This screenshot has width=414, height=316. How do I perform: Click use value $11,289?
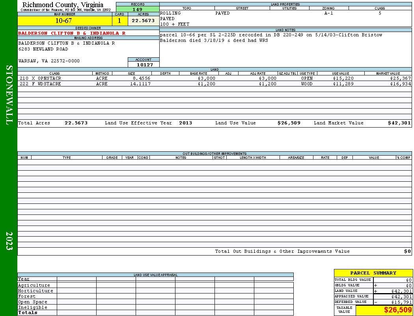click(343, 84)
